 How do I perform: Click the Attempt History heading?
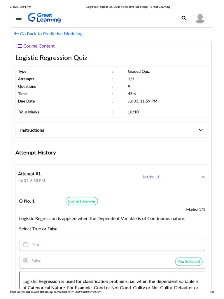coord(36,153)
